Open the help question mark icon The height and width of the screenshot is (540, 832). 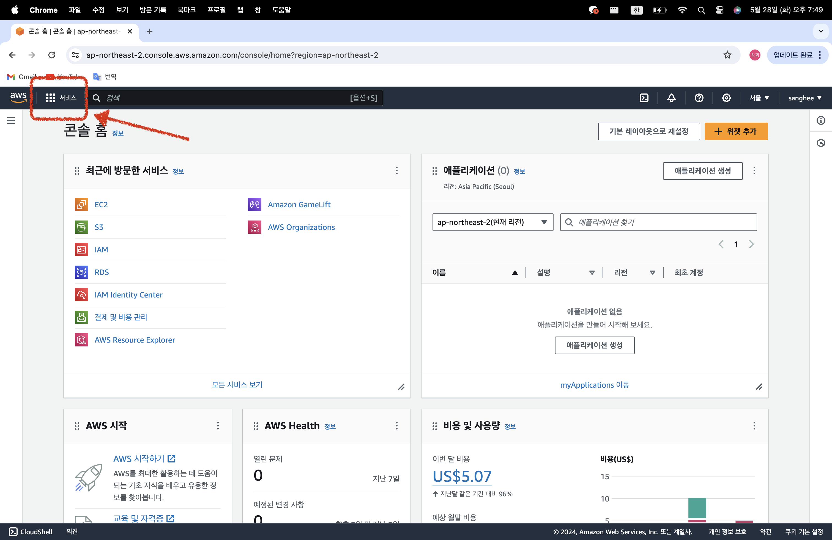[699, 98]
